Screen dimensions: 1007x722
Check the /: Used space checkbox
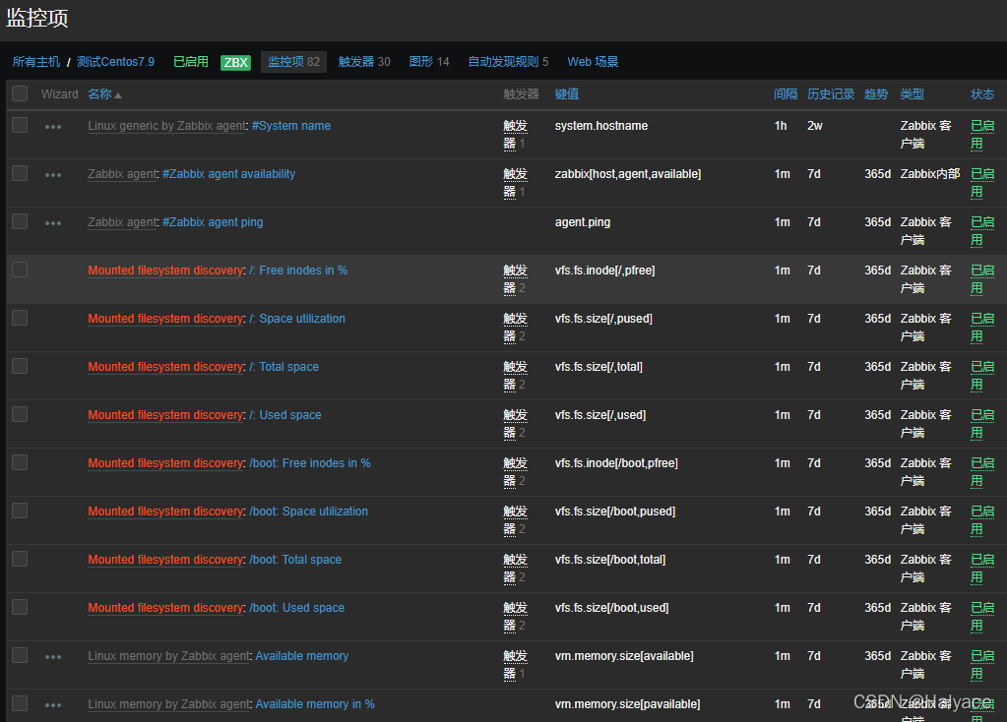[x=20, y=414]
